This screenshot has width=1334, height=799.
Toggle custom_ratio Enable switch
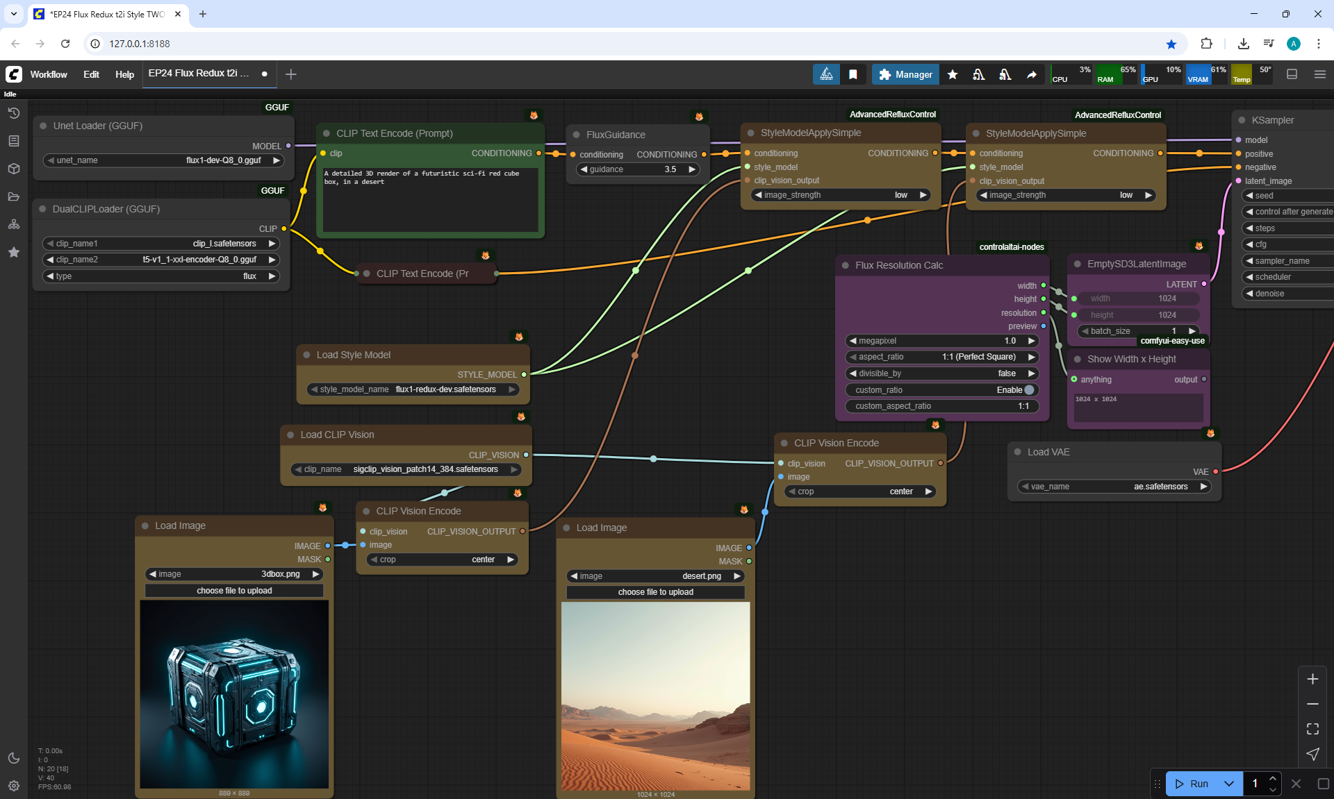pyautogui.click(x=1029, y=390)
